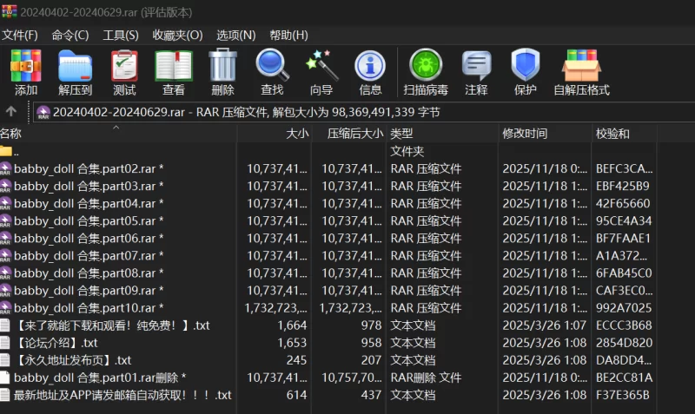695x414 pixels.
Task: Click the 删除 (Delete) trash icon
Action: tap(222, 71)
